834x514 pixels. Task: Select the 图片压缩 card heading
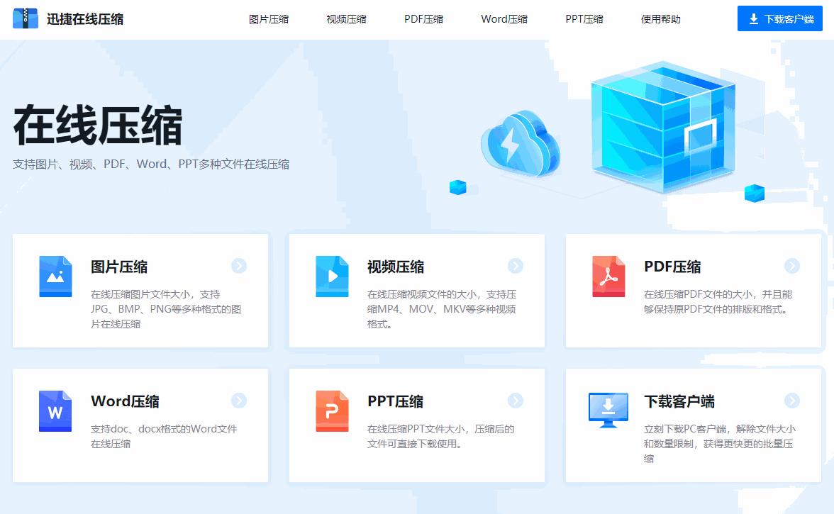119,267
